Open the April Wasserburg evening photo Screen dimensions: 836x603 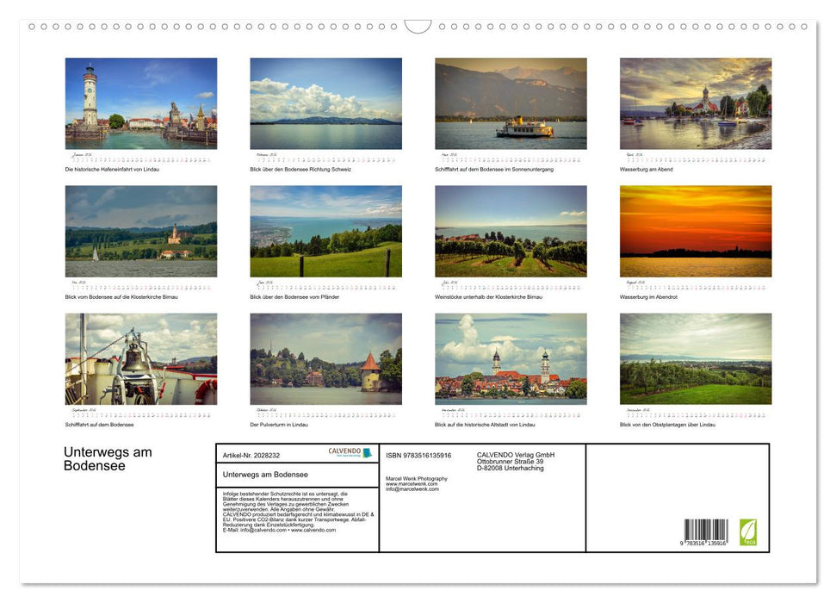[x=695, y=103]
